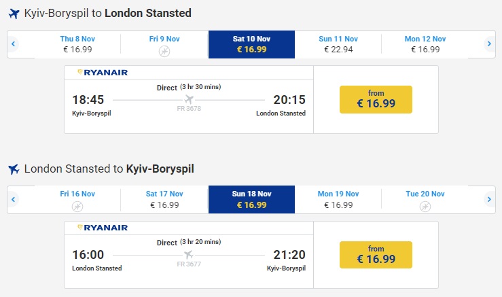Screen dimensions: 502x297
Task: Switch outbound date to Mon 12 Nov
Action: [425, 44]
